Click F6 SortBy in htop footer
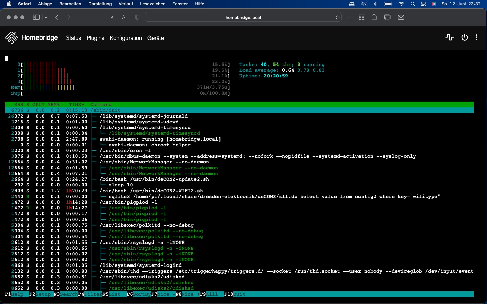 pyautogui.click(x=141, y=294)
